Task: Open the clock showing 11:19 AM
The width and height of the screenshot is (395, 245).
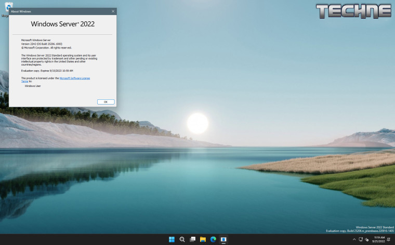Action: [378, 239]
